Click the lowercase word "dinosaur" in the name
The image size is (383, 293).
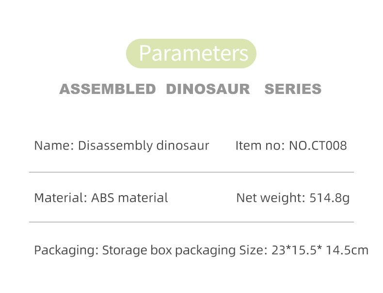click(x=183, y=145)
